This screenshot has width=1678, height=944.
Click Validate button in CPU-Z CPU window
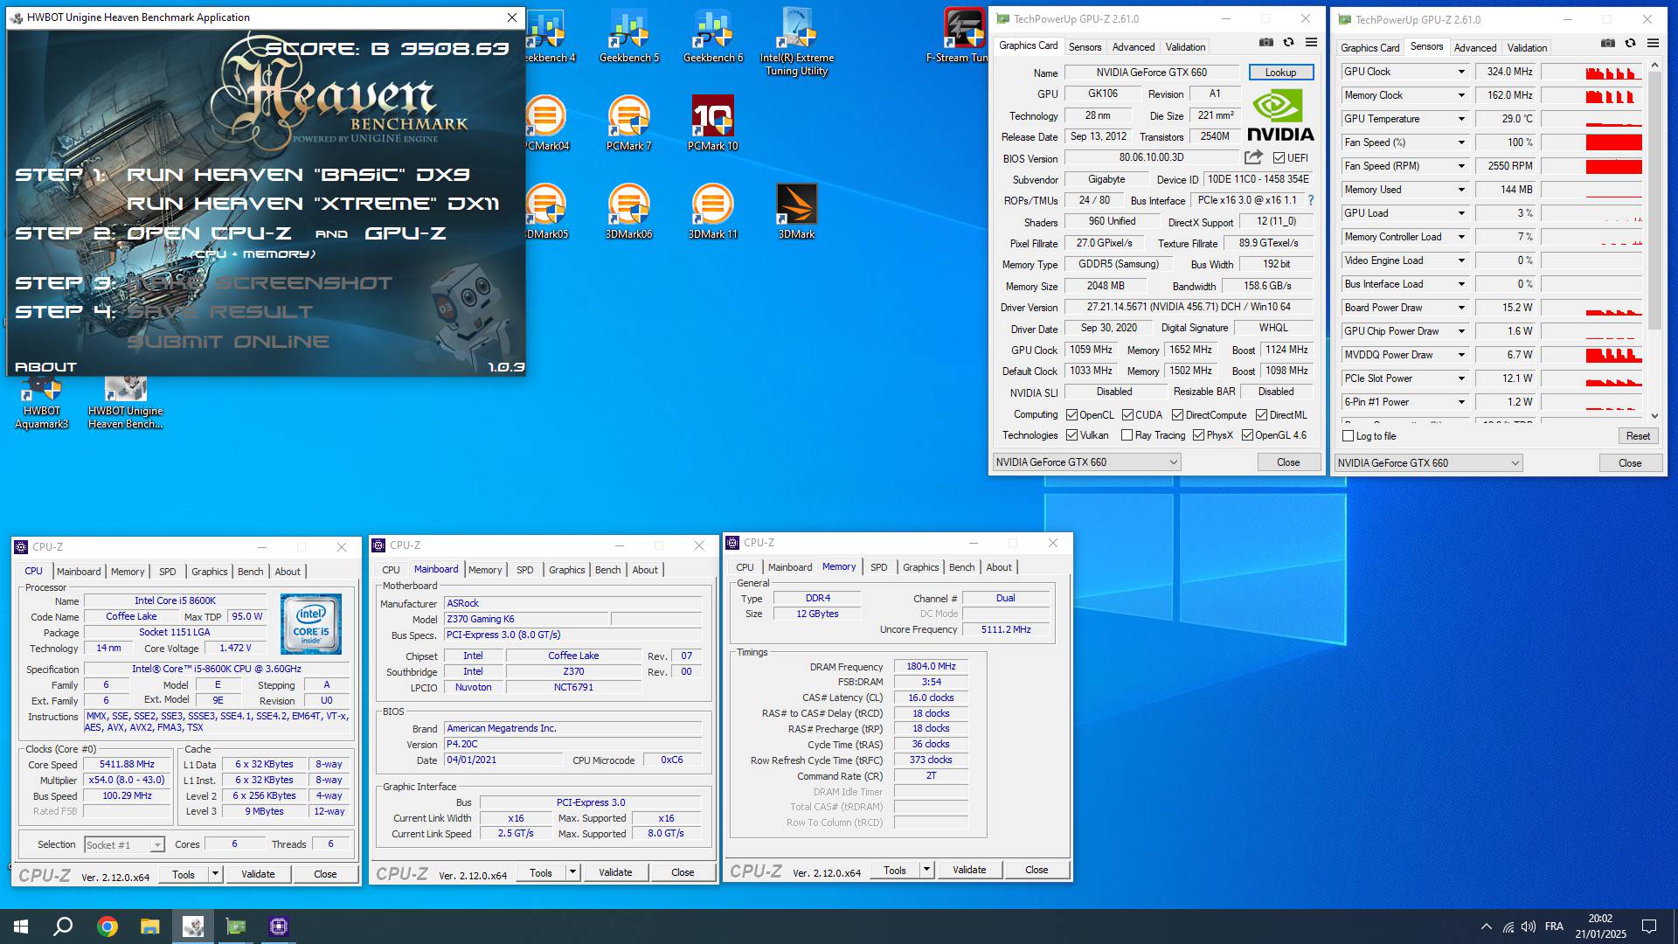pos(258,874)
